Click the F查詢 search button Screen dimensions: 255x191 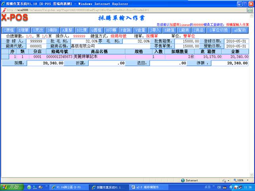click(x=126, y=30)
